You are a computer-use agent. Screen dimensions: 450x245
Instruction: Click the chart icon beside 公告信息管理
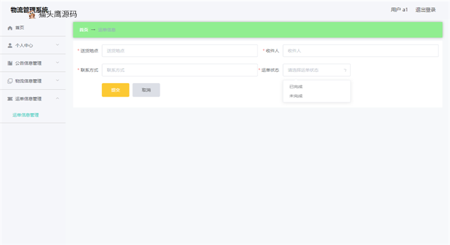pos(10,64)
